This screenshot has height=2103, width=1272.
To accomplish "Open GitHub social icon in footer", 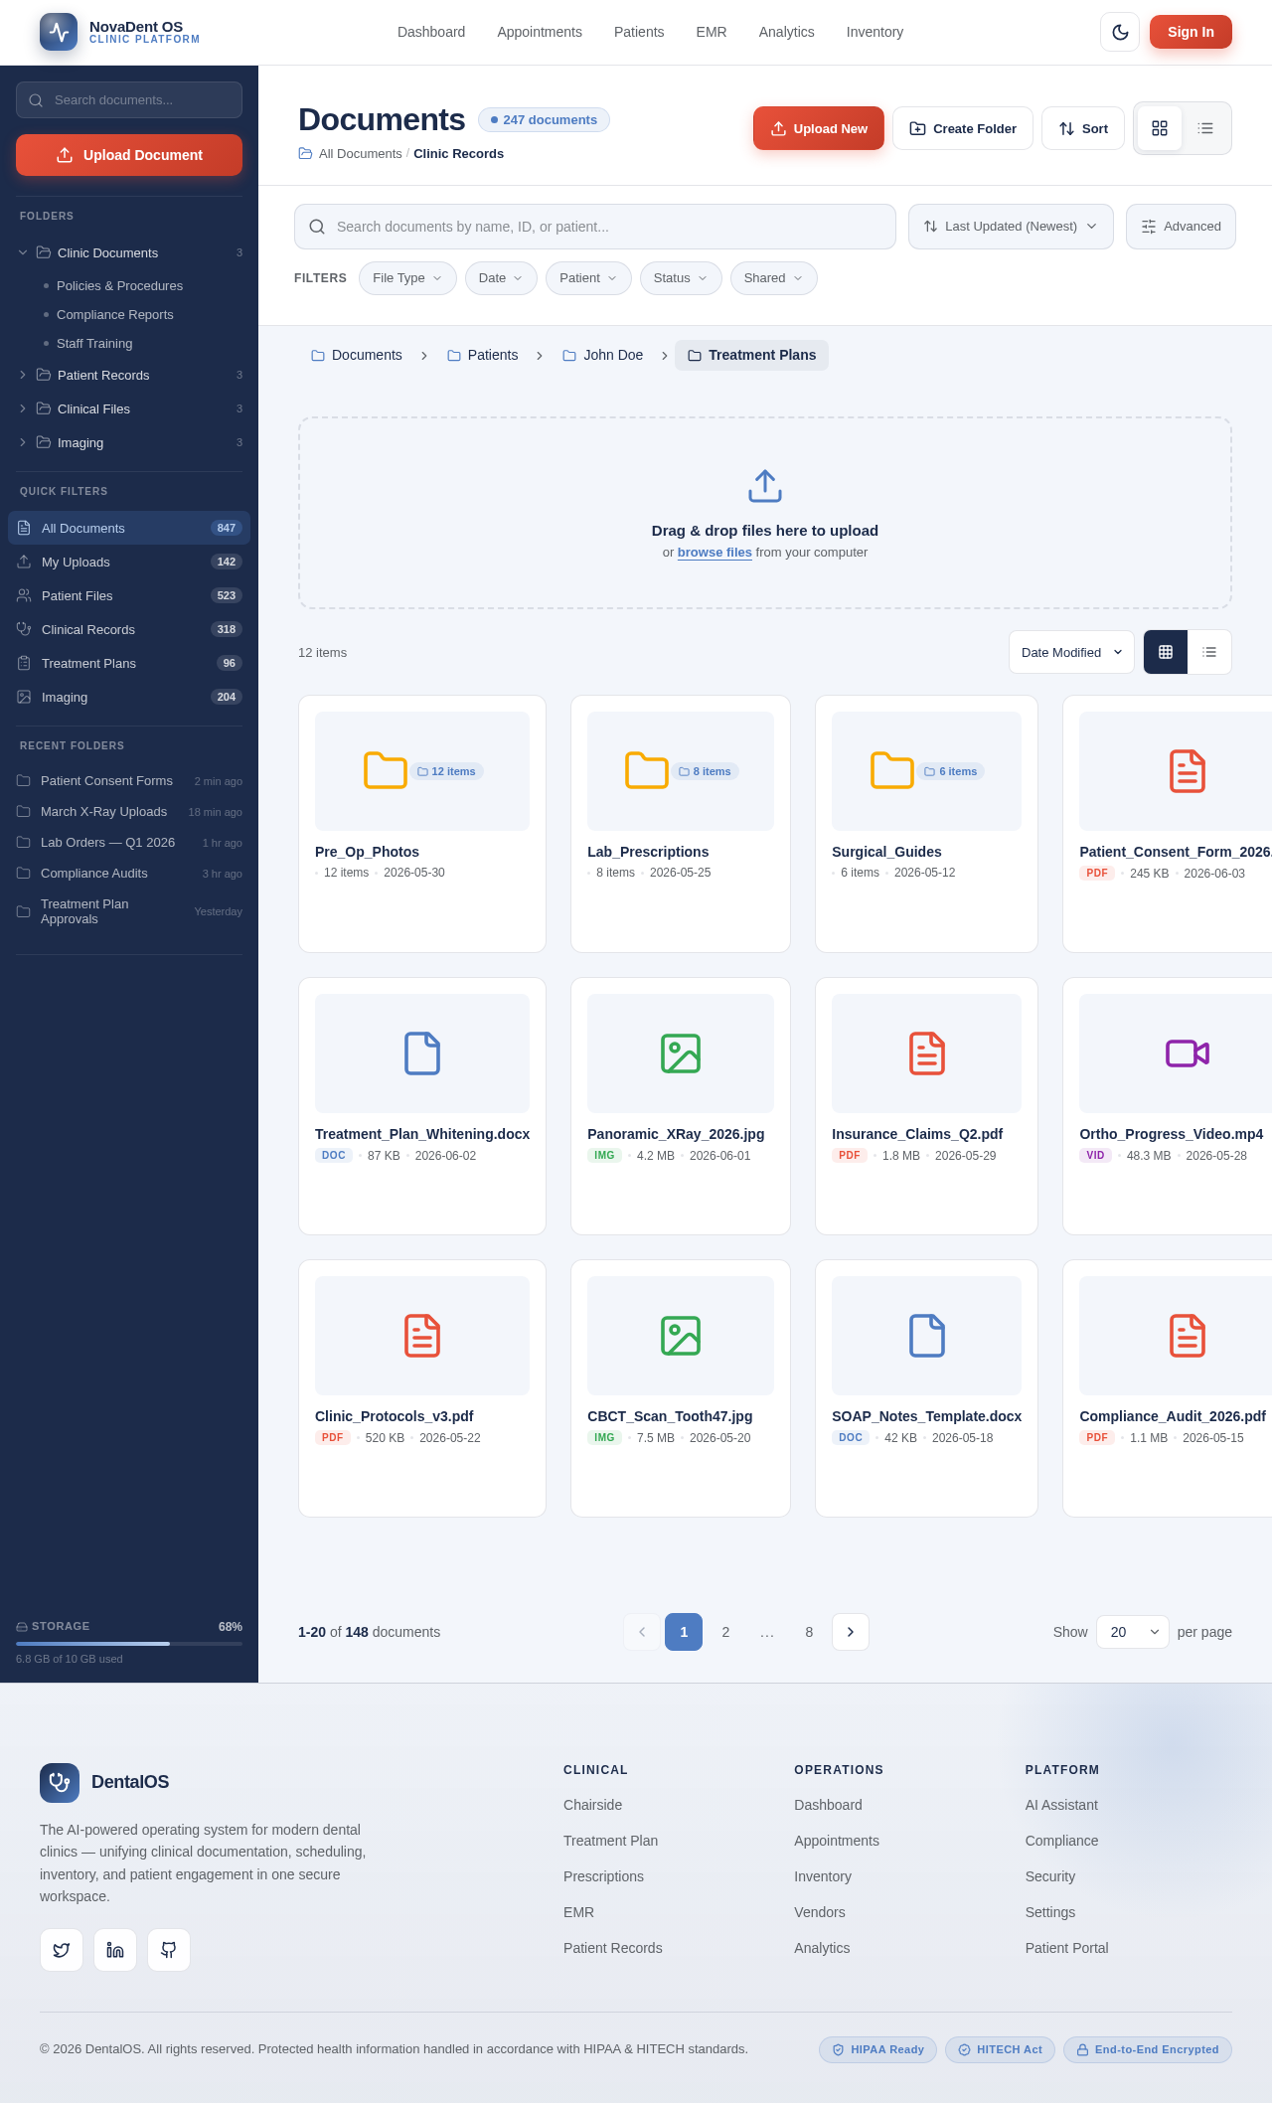I will pos(169,1950).
